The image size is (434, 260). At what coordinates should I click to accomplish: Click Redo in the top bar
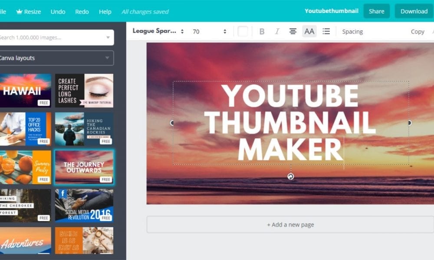click(82, 12)
